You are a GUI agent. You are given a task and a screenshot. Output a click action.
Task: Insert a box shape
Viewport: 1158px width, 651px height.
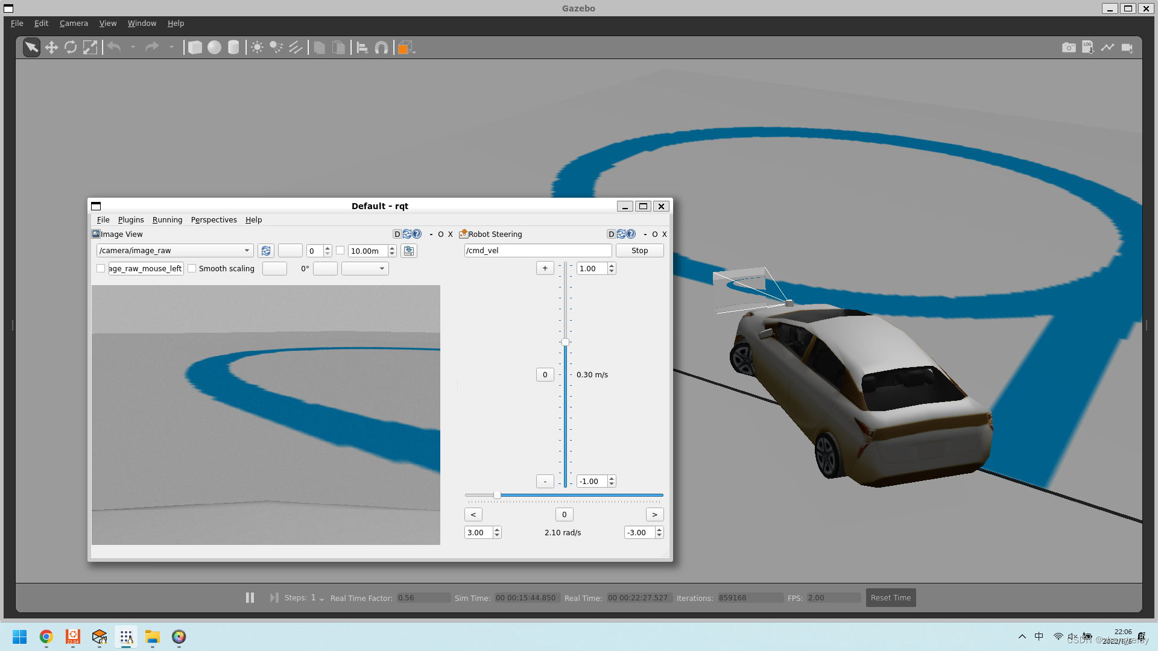coord(195,48)
